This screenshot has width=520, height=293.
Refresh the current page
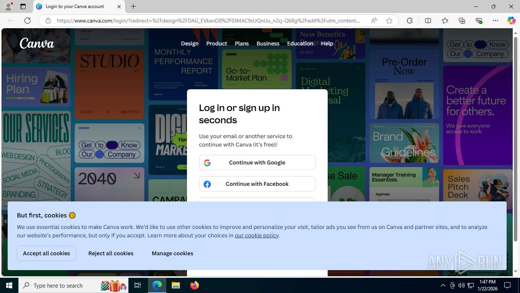28,21
